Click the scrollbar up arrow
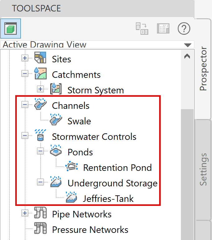This screenshot has height=240, width=212. coord(187,56)
